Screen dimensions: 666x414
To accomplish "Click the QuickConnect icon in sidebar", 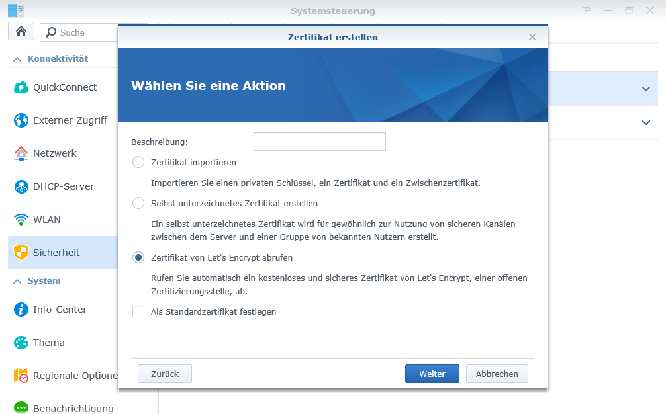I will (x=21, y=87).
